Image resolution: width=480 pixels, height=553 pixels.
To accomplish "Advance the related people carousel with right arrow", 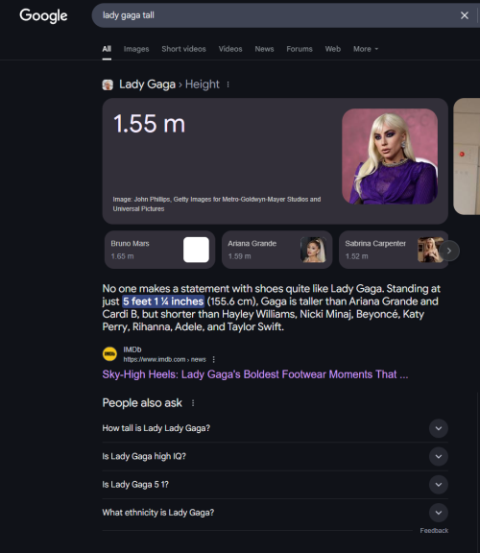I will [449, 251].
